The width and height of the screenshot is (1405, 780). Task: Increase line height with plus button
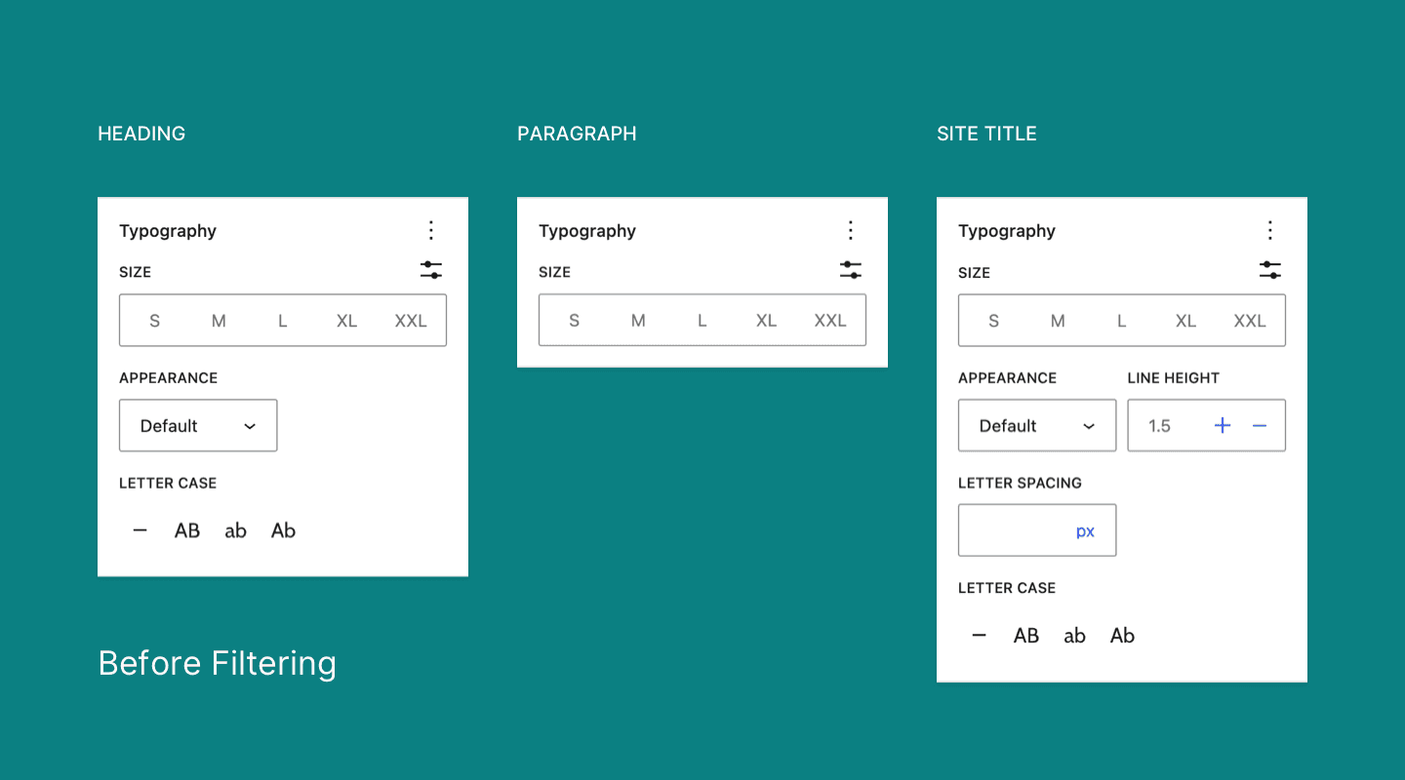(1223, 426)
